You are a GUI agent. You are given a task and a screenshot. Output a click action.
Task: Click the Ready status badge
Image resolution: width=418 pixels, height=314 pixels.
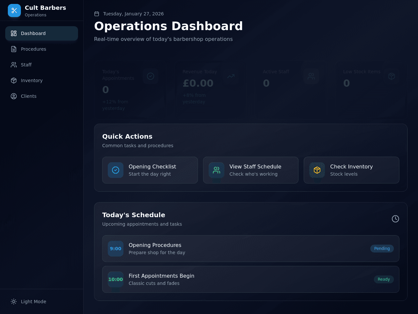[x=384, y=279]
